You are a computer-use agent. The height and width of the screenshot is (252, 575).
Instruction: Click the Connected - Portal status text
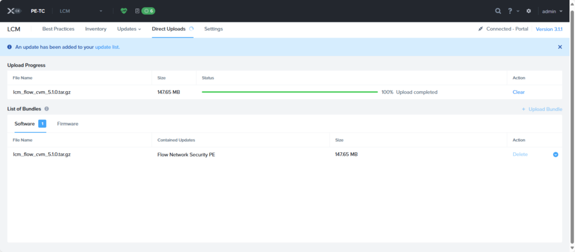pyautogui.click(x=507, y=29)
